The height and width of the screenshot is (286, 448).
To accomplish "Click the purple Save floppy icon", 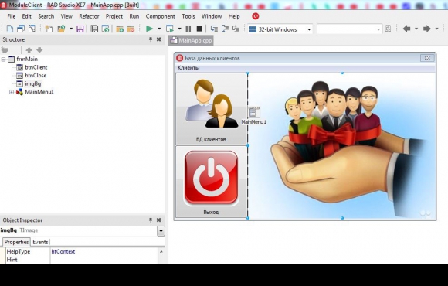I will click(80, 29).
